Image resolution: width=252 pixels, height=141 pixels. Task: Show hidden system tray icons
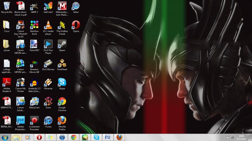(x=223, y=137)
